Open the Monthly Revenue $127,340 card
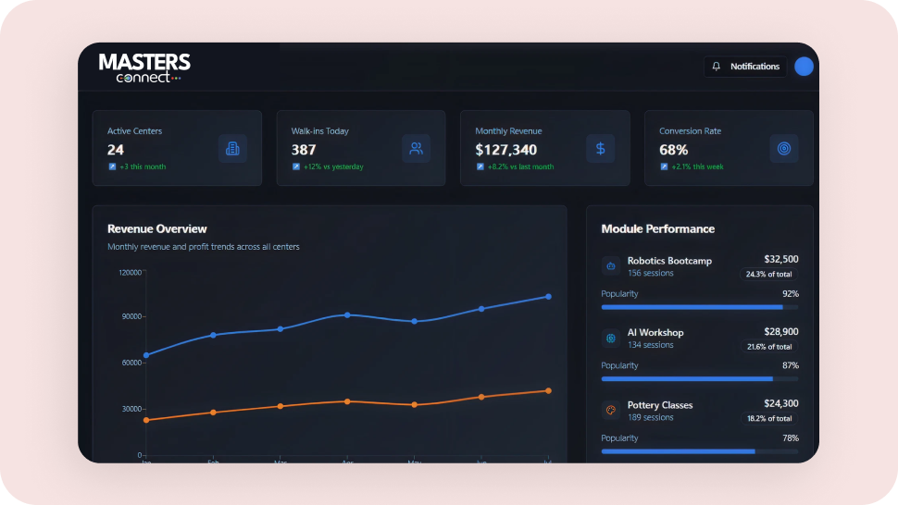 (544, 148)
